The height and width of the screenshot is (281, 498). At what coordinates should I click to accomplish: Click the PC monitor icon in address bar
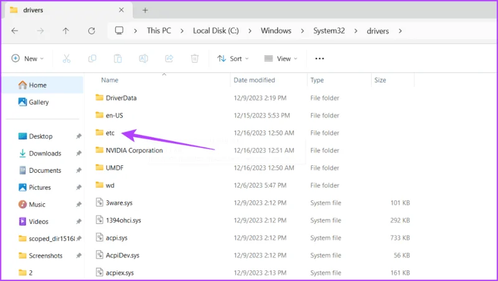[x=119, y=30]
